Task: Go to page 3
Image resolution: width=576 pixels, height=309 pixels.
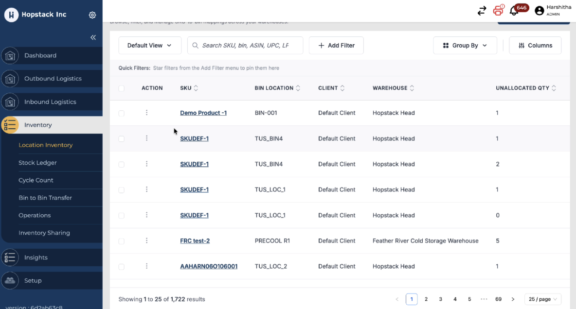Action: pyautogui.click(x=440, y=299)
